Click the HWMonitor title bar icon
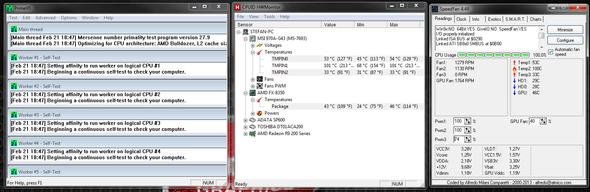Screen dimensions: 590x192 [238, 7]
